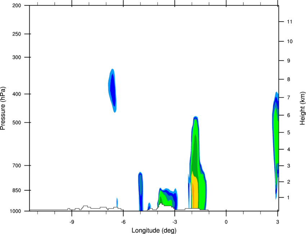Viewport: 306px width, 234px height.
Task: Click longitude tick label -3
Action: pos(175,222)
